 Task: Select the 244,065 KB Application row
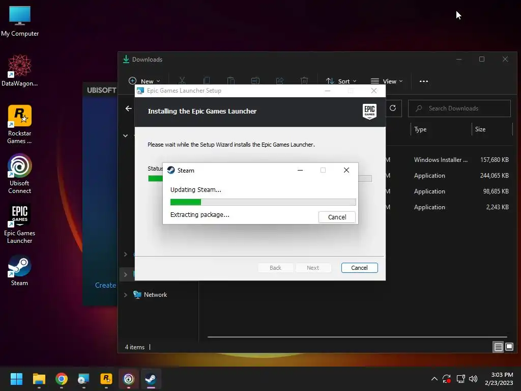pyautogui.click(x=447, y=176)
